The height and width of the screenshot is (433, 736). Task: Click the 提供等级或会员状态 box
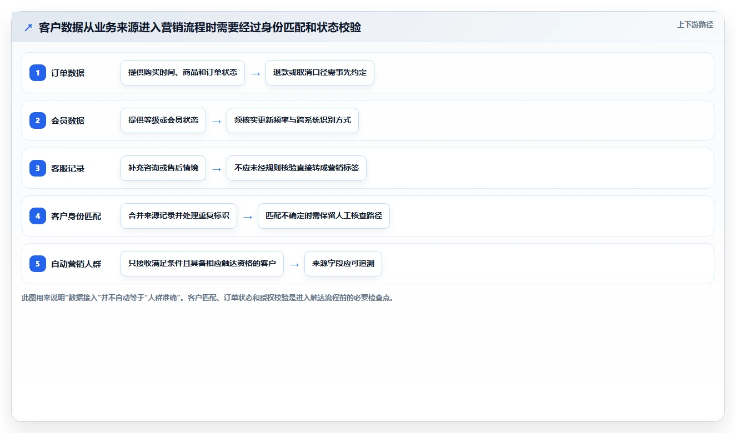(163, 120)
